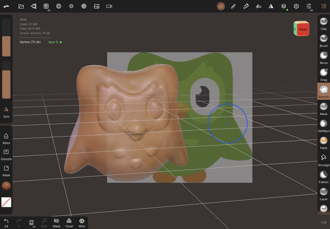This screenshot has height=229, width=330.
Task: Open the Settings gear menu
Action: 296,6
